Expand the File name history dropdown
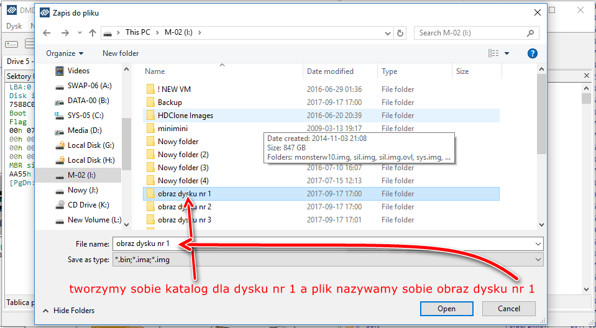This screenshot has height=328, width=596. click(x=538, y=244)
